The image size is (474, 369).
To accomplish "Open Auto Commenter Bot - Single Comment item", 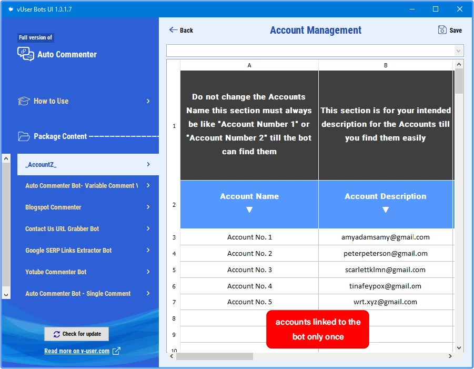I will coord(88,293).
